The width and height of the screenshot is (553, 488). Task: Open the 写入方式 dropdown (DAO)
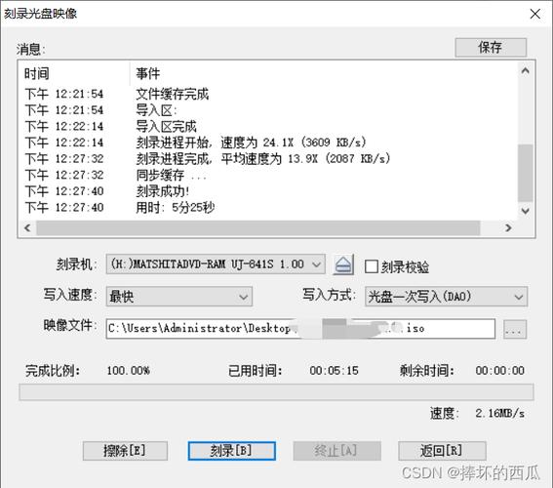pos(446,296)
